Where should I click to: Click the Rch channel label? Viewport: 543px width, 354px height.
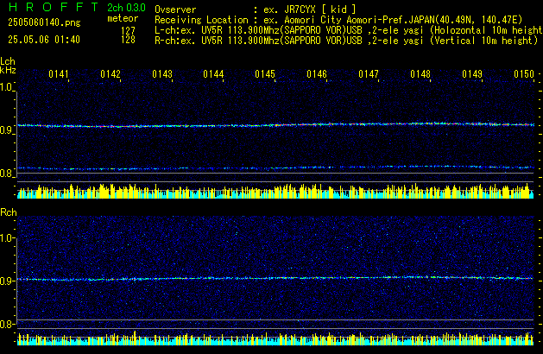9,212
